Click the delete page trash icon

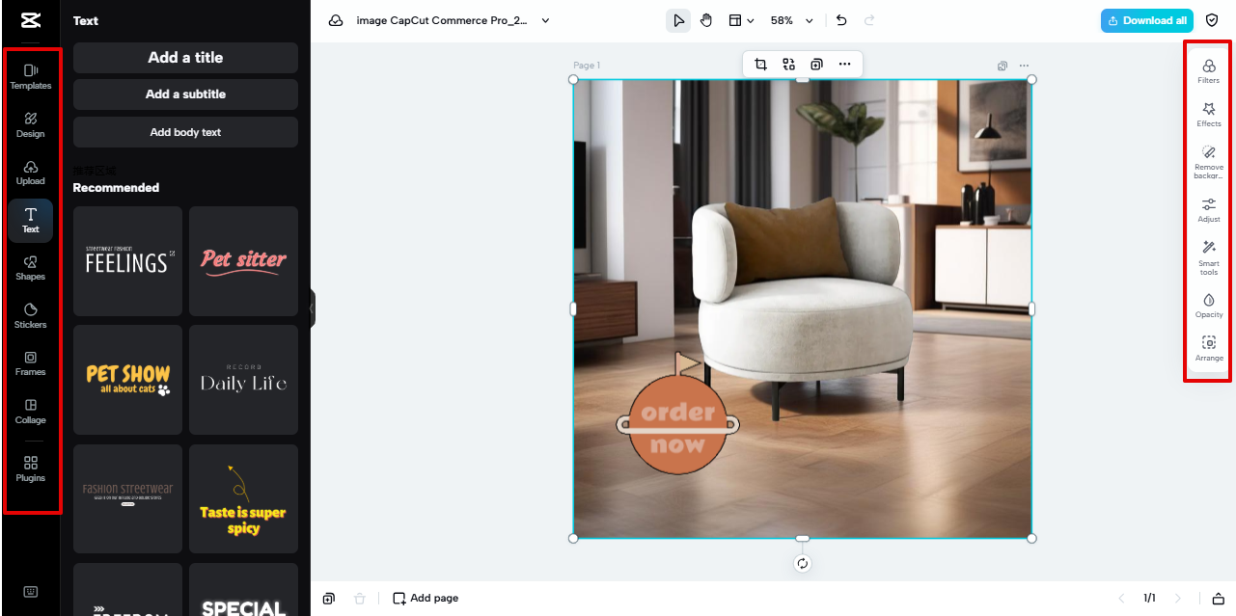click(360, 599)
